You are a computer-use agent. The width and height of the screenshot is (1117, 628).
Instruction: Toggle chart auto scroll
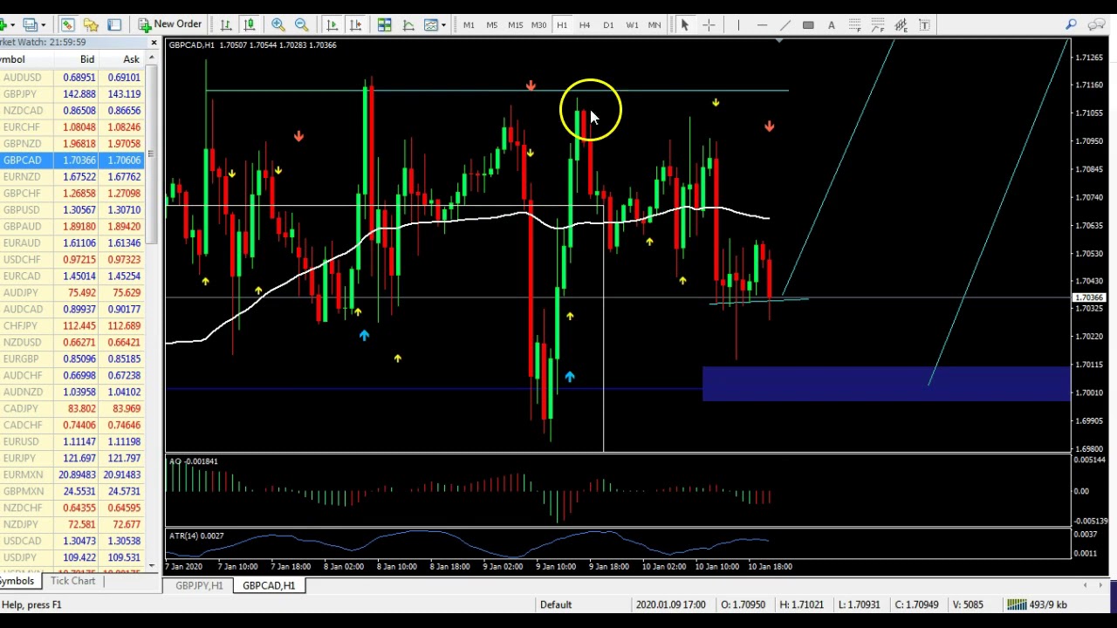(332, 24)
